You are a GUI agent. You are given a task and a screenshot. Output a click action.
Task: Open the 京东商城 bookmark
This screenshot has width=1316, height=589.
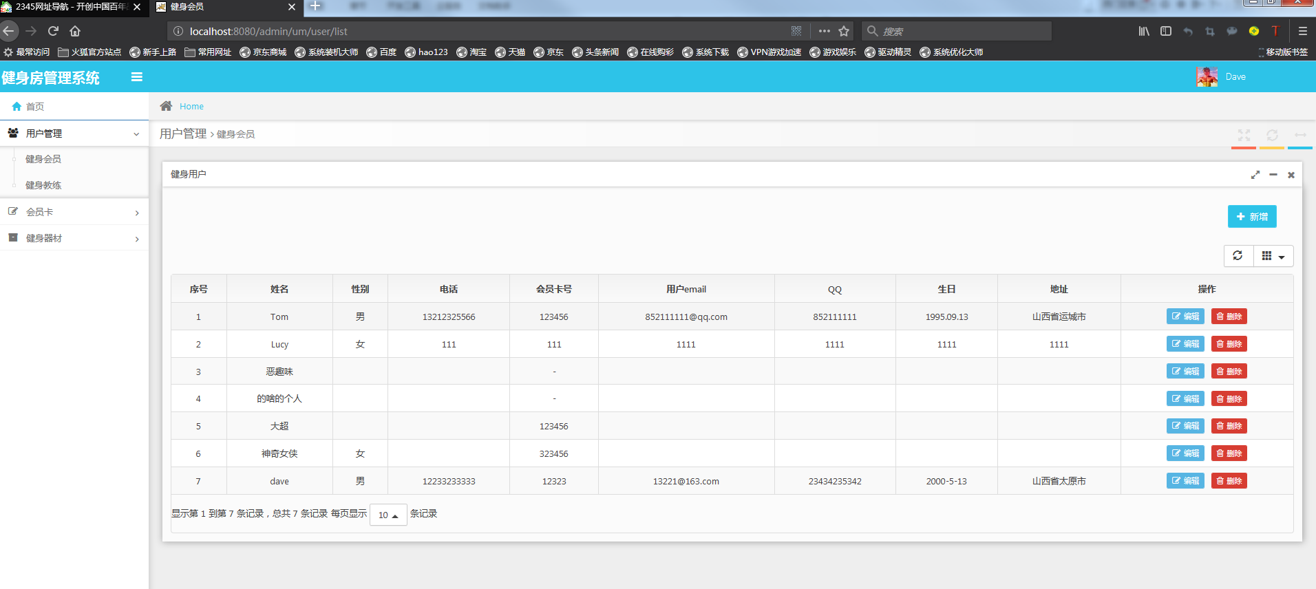pyautogui.click(x=263, y=52)
